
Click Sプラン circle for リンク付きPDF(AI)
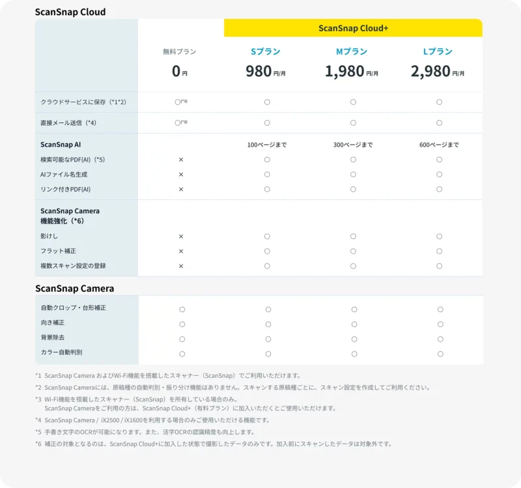[x=267, y=189]
